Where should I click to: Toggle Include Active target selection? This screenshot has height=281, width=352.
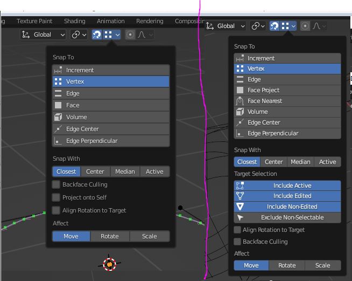click(287, 186)
